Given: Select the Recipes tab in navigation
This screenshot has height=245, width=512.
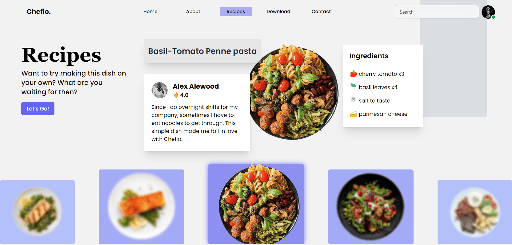Looking at the screenshot, I should pos(236,11).
